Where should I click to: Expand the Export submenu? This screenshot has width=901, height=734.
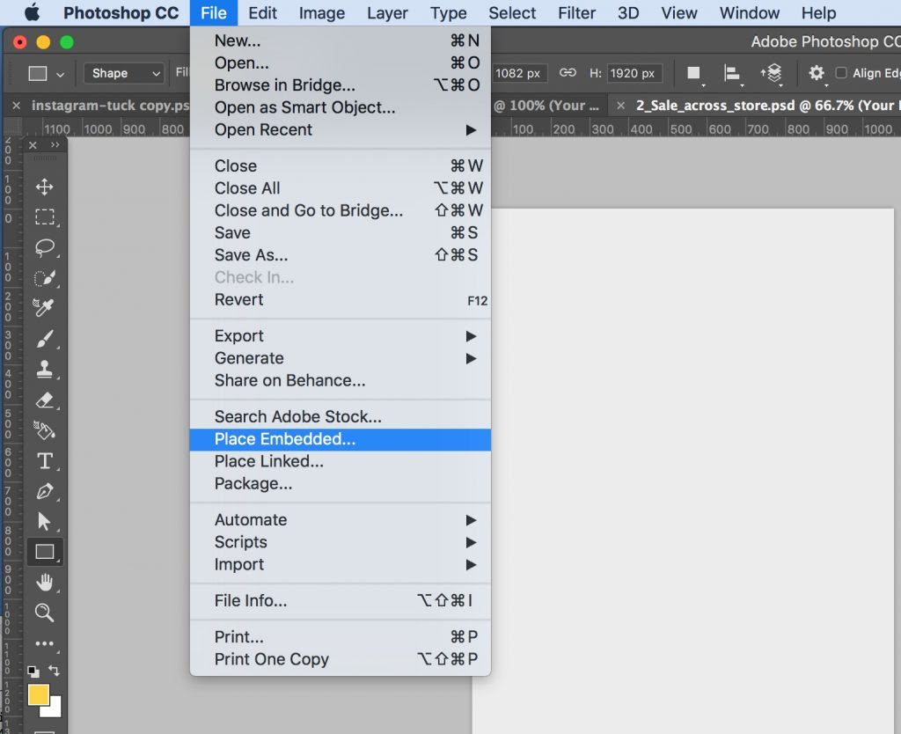click(341, 335)
